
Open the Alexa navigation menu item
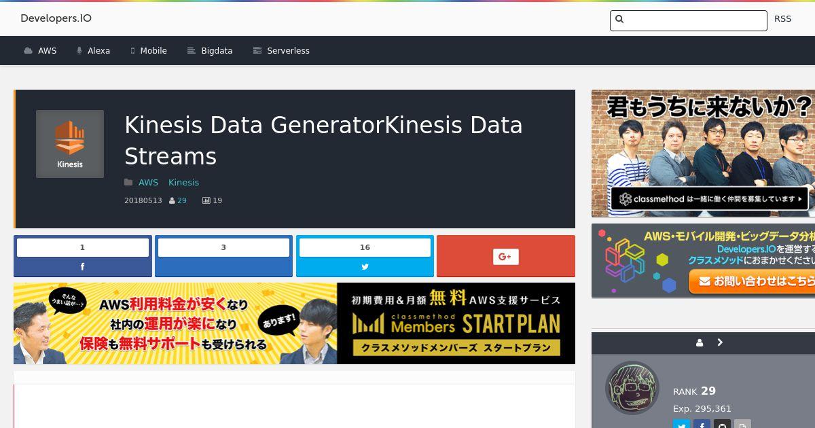pos(93,51)
